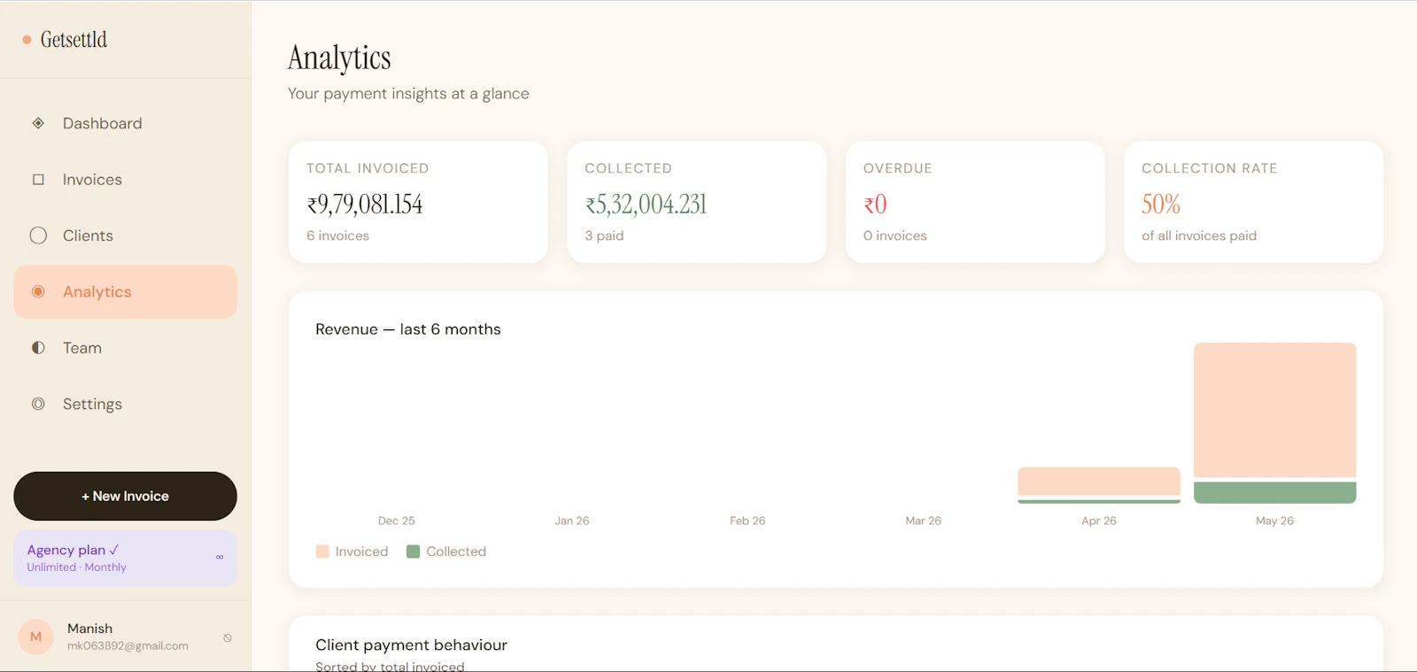Click the Invoiced legend color swatch
The width and height of the screenshot is (1417, 672).
pos(322,552)
